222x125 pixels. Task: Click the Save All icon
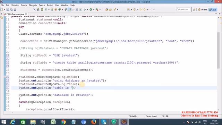11,9
